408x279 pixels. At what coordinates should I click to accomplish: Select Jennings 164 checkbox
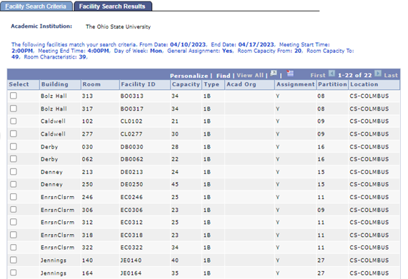click(x=14, y=273)
